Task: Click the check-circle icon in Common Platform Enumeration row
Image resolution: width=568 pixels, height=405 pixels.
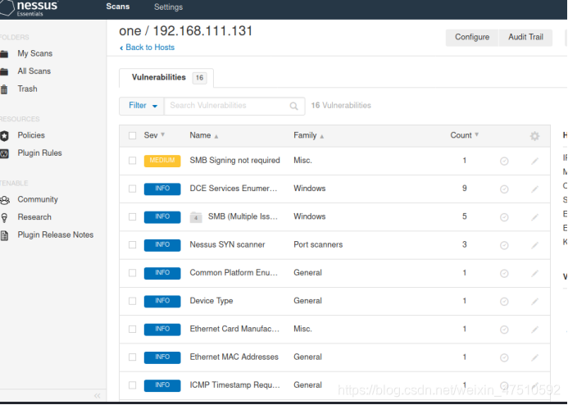Action: (504, 274)
